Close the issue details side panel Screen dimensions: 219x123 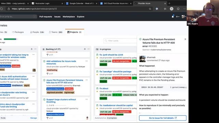click(185, 39)
